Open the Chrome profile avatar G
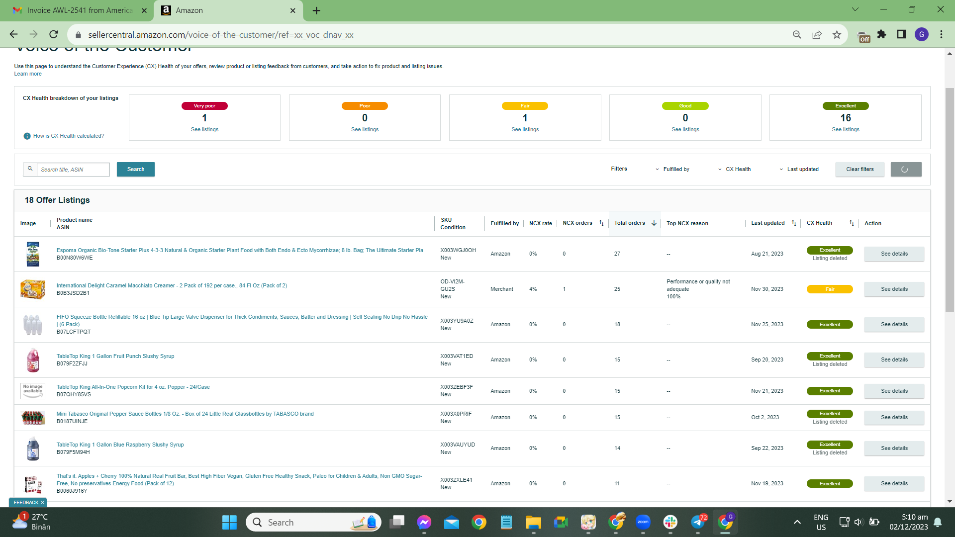Image resolution: width=955 pixels, height=537 pixels. tap(921, 34)
